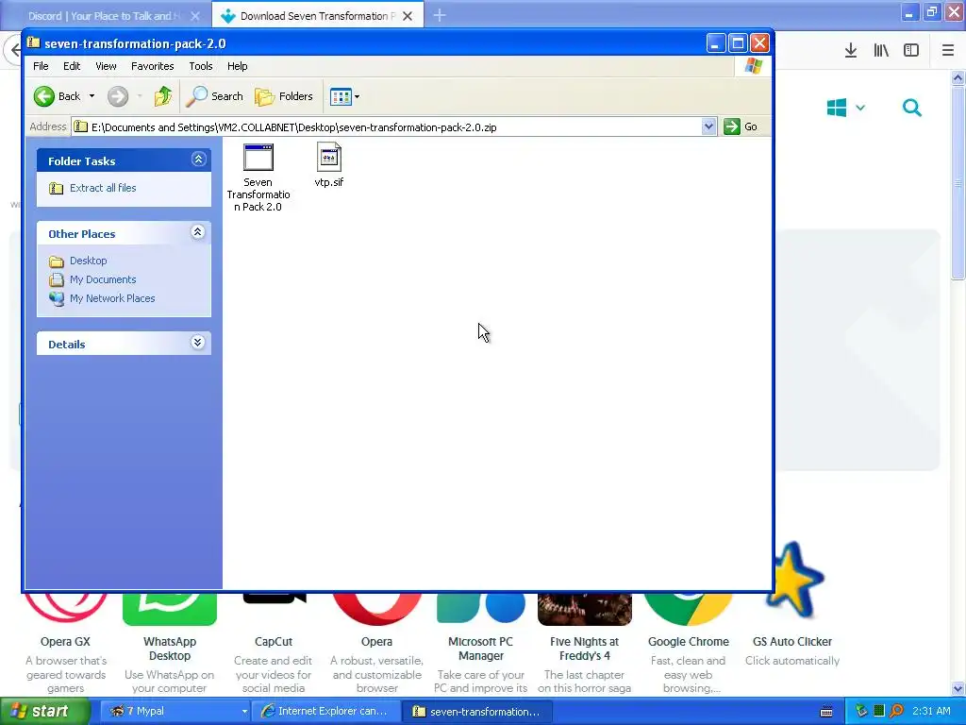Open the View menu

[x=106, y=66]
